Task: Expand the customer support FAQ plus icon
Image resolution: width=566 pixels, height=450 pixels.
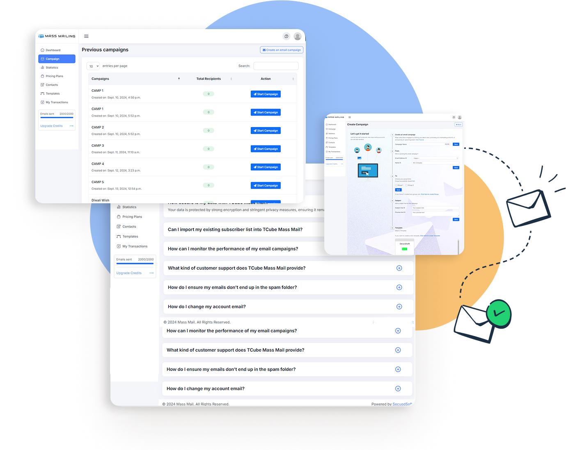Action: [399, 268]
